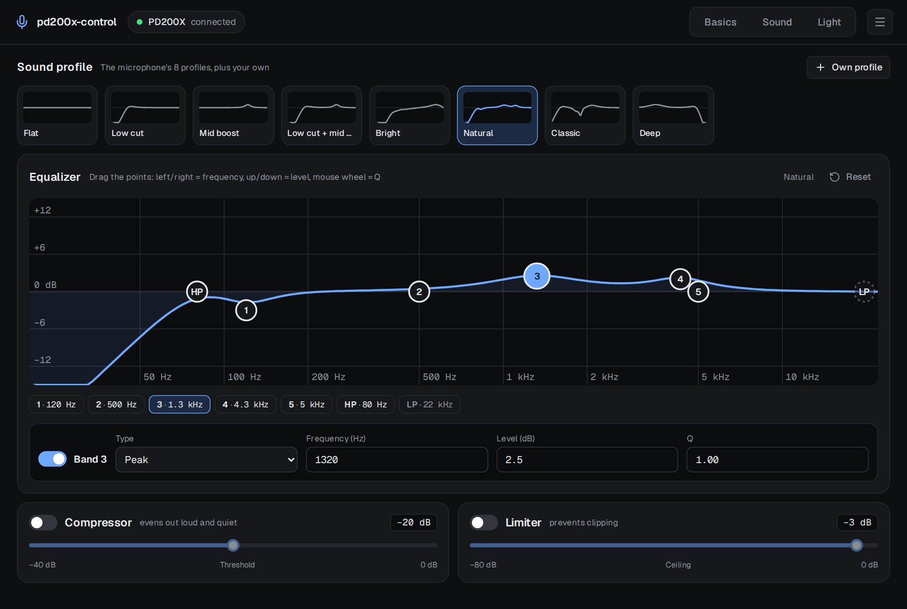Choose the Mid boost sound profile

pos(233,115)
